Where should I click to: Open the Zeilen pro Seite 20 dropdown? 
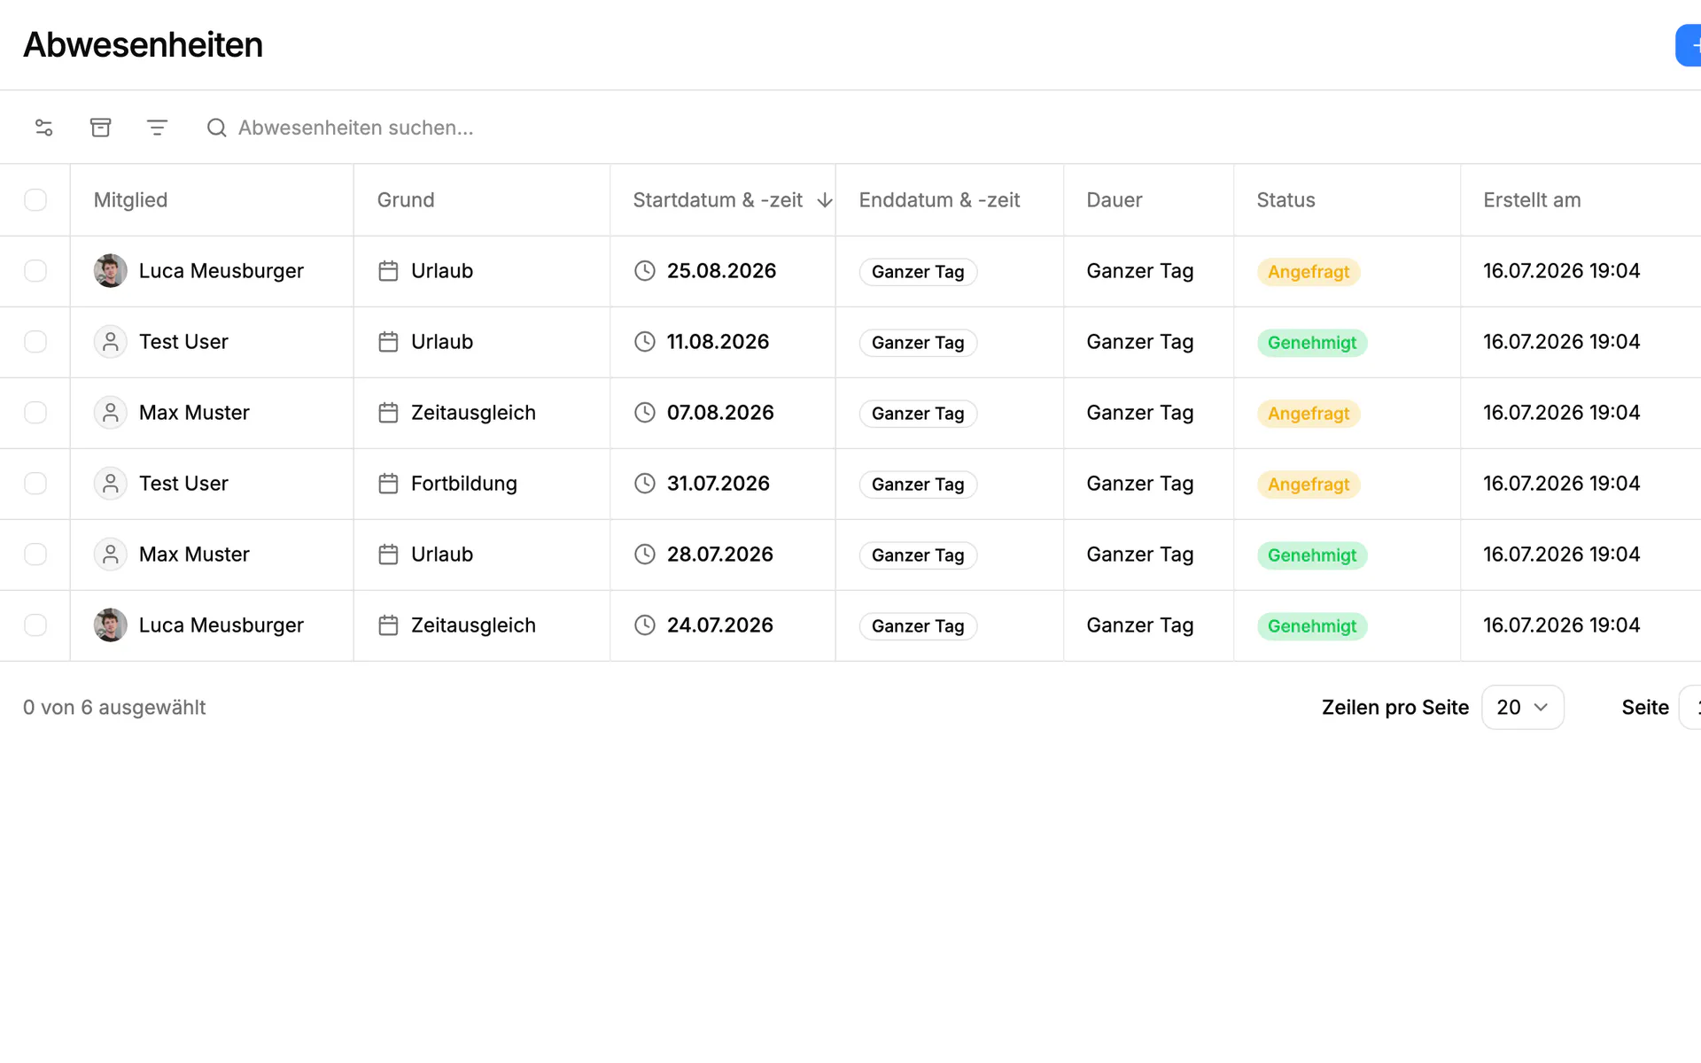1522,707
